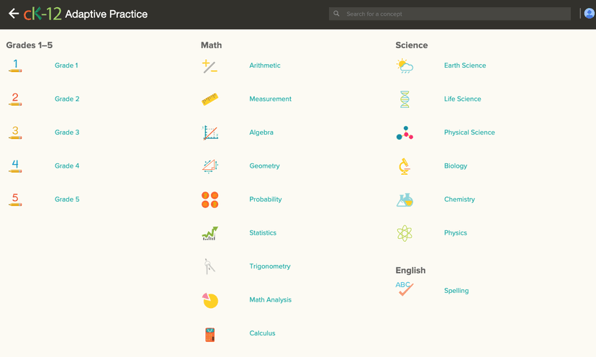The image size is (596, 357).
Task: Open the Physics link
Action: point(456,232)
